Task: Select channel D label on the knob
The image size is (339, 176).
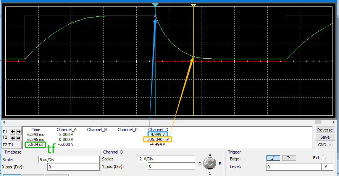Action: (x=200, y=164)
